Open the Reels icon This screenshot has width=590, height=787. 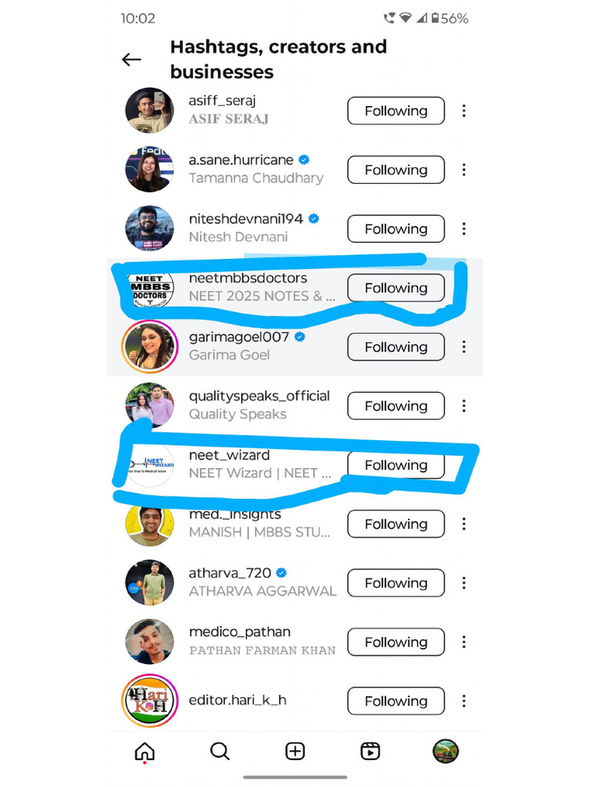point(370,752)
